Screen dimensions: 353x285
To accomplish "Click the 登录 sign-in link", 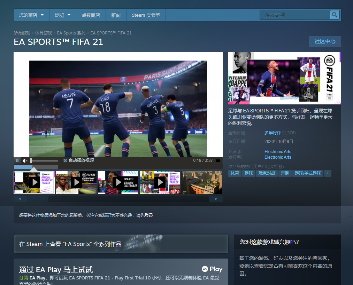I will click(148, 215).
